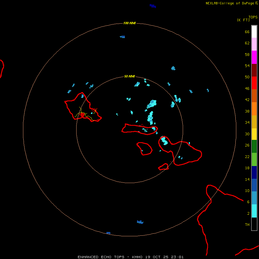Click the dark green legend swatch
The width and height of the screenshot is (259, 259).
[254, 146]
